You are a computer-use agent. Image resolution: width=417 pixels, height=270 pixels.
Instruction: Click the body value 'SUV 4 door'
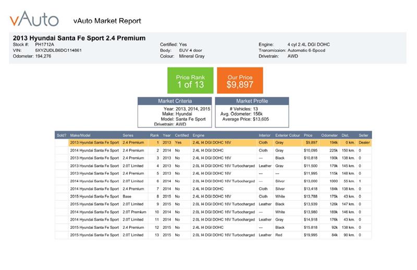pyautogui.click(x=190, y=50)
